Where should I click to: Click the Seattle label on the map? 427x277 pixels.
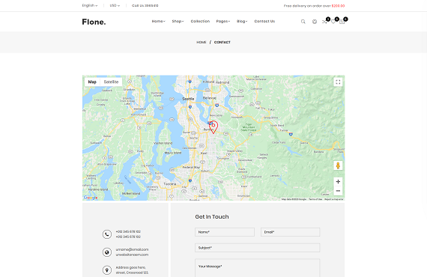[188, 99]
